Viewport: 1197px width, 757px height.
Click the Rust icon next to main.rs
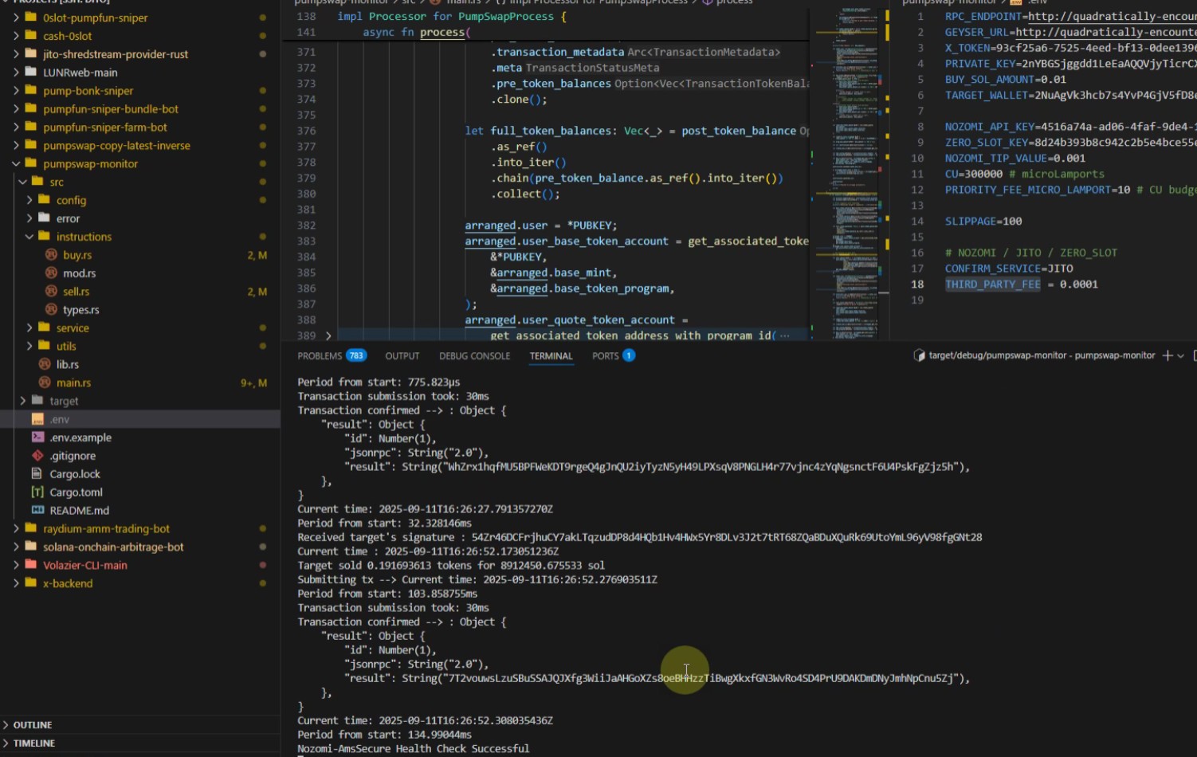(44, 382)
